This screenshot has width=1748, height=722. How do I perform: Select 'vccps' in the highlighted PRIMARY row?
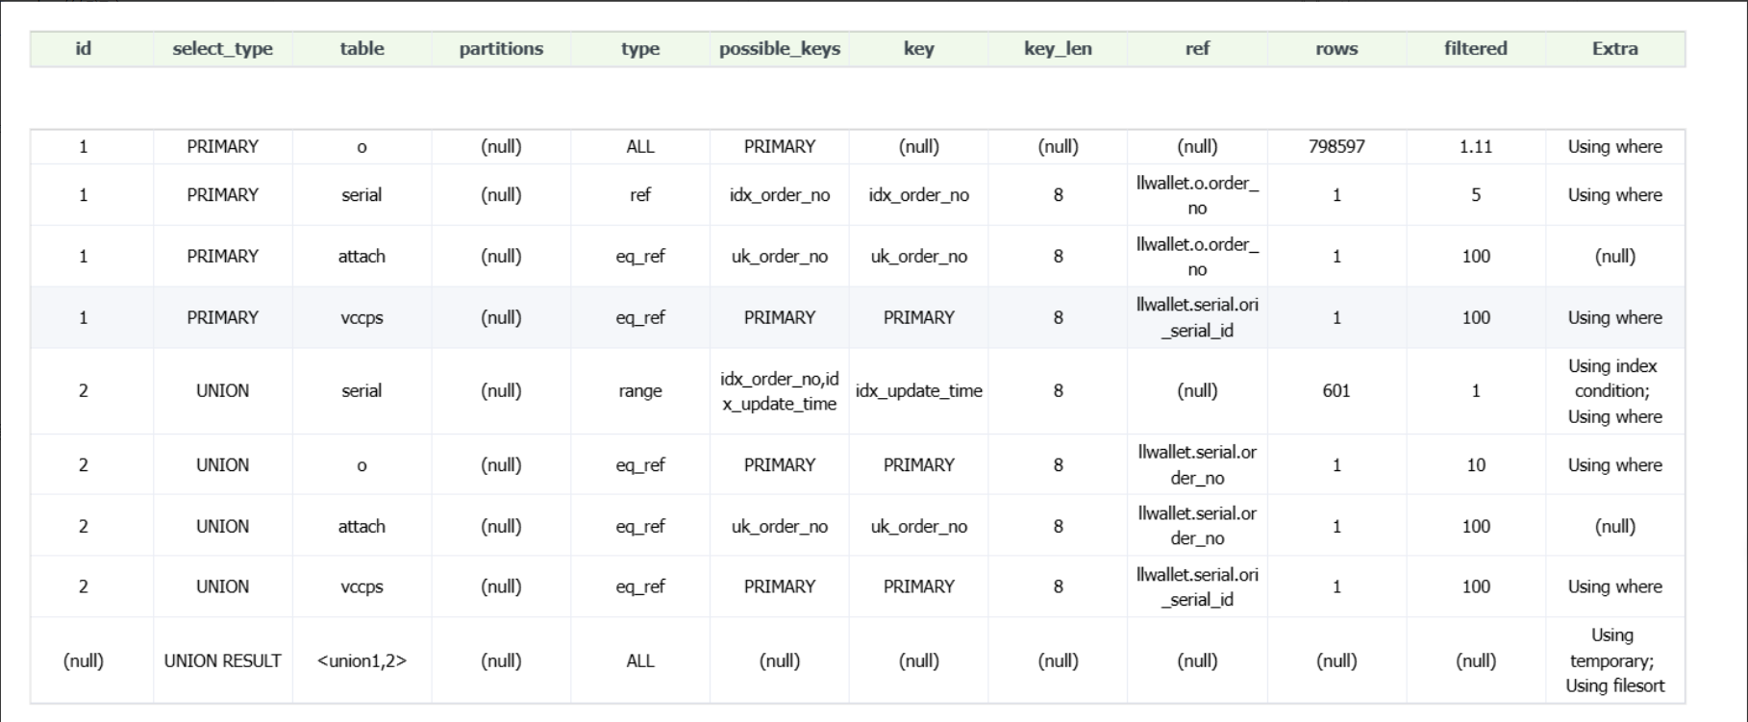point(362,318)
